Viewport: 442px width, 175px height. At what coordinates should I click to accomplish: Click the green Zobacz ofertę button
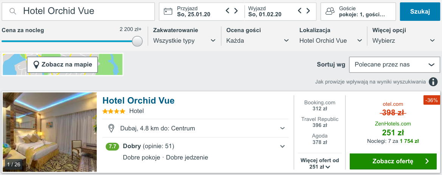point(393,161)
